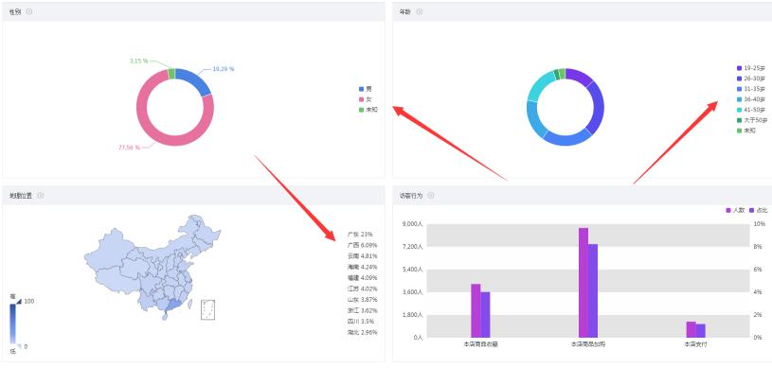This screenshot has height=368, width=772.
Task: Hide the 19-25岁 age series
Action: [x=751, y=68]
